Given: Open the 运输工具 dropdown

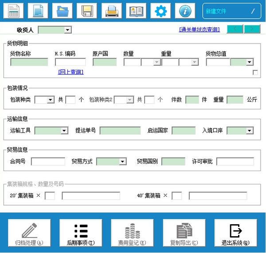Looking at the screenshot, I should (x=64, y=131).
